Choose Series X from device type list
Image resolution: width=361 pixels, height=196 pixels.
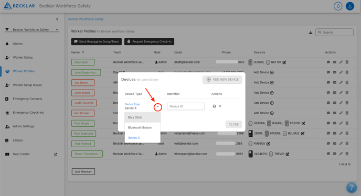(143, 138)
